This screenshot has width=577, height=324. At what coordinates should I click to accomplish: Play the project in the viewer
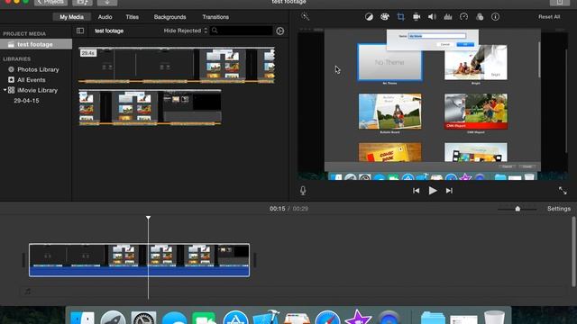point(433,191)
